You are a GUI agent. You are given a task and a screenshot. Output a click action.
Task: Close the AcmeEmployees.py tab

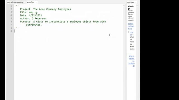pos(25,2)
